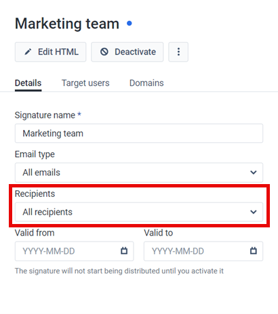This screenshot has width=278, height=314.
Task: Switch to the Target users tab
Action: (85, 83)
